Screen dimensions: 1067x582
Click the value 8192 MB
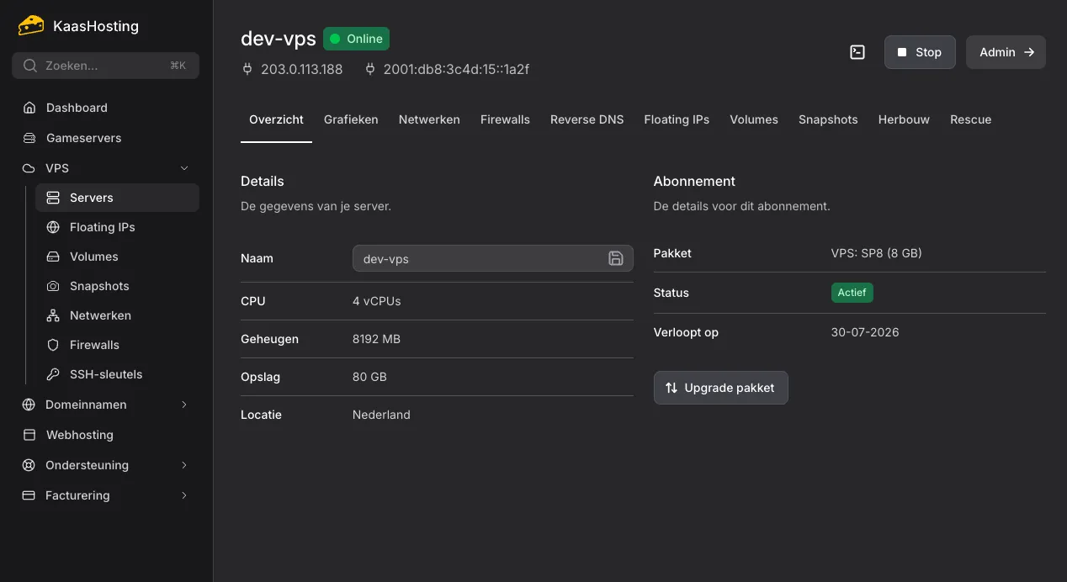[376, 339]
